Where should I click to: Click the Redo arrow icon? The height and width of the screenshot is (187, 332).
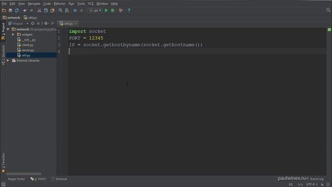pyautogui.click(x=31, y=10)
